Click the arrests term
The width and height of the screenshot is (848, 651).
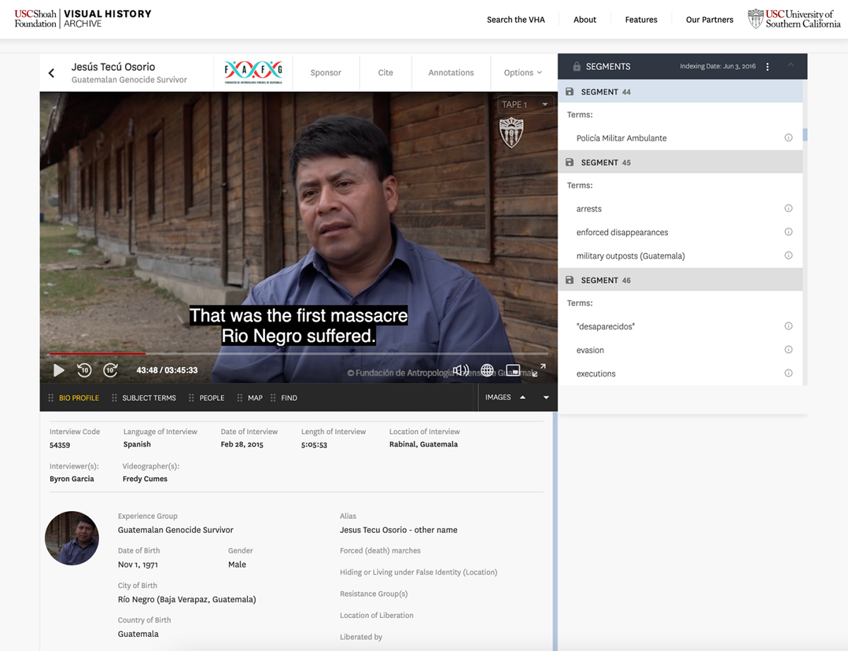click(589, 209)
